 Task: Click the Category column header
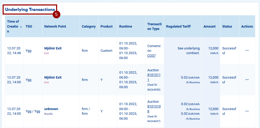pyautogui.click(x=89, y=26)
